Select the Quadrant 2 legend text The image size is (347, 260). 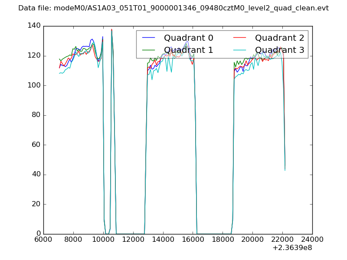pos(279,38)
